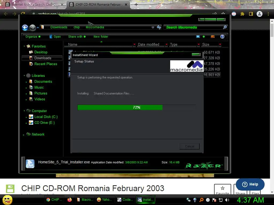Click the gray Forward arrow in Explorer
274x205 pixels.
click(32, 27)
